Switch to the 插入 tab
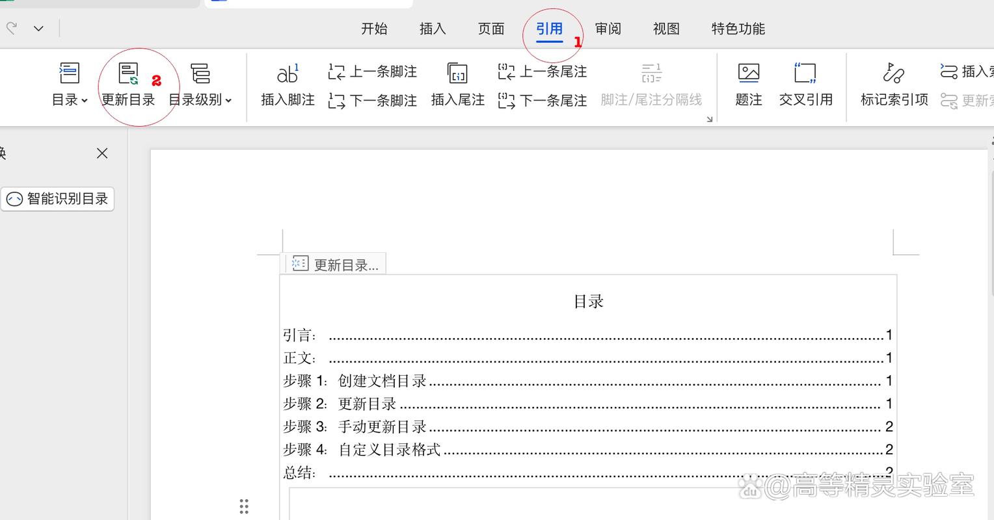The width and height of the screenshot is (994, 520). click(433, 29)
